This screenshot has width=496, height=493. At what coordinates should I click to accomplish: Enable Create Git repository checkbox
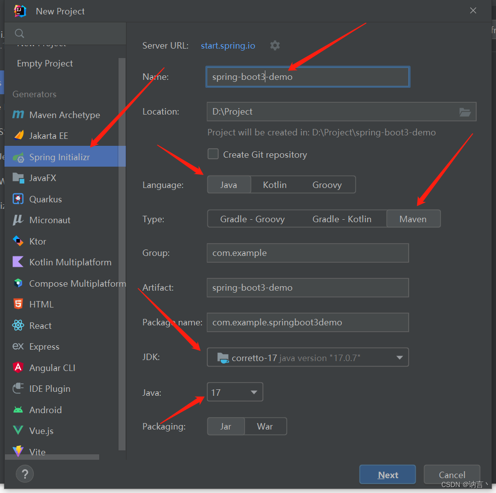(213, 154)
